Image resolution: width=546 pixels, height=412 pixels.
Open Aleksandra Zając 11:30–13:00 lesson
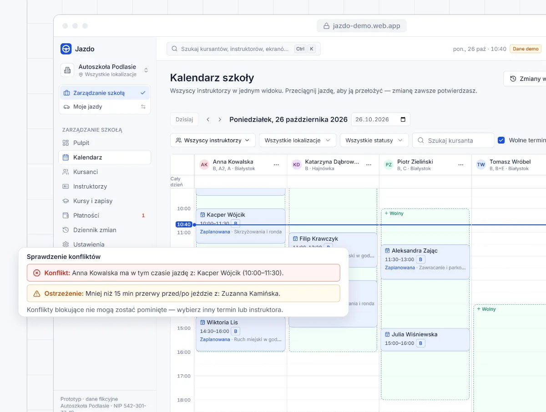pos(425,262)
